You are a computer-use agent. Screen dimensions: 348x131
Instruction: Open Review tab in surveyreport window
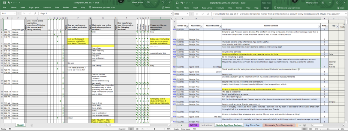66,8
